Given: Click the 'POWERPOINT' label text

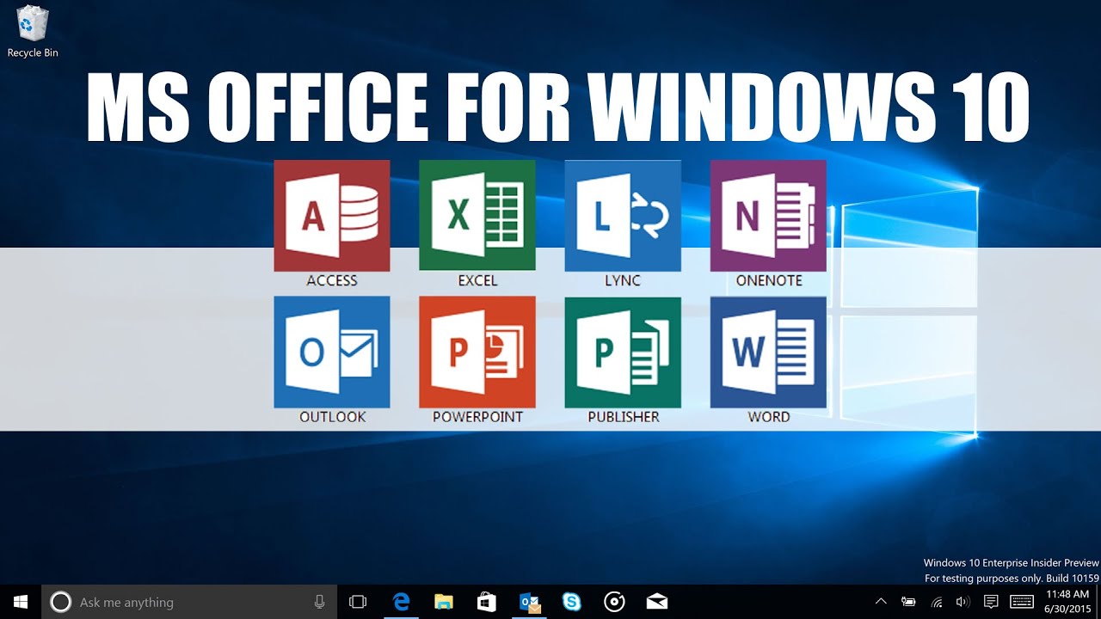Looking at the screenshot, I should pos(477,417).
